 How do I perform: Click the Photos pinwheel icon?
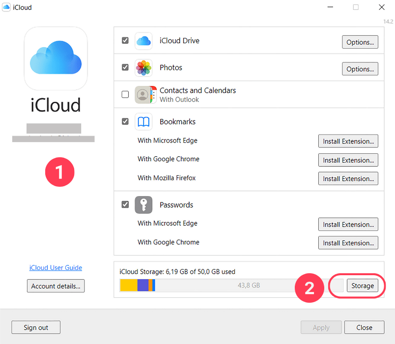[x=143, y=67]
